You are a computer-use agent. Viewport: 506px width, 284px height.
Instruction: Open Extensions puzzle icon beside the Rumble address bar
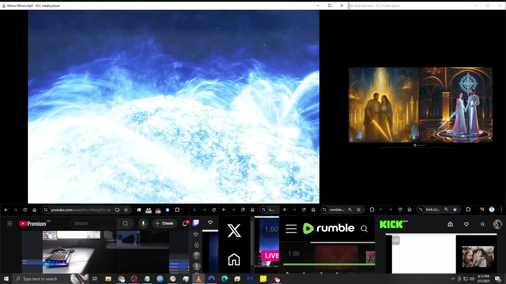point(372,210)
